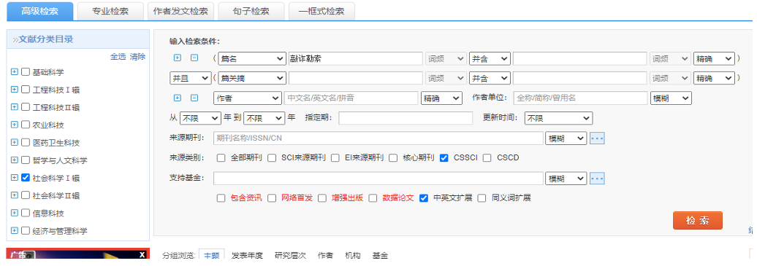Viewport: 757px width, 266px height.
Task: Tick the CSCD checkbox
Action: tap(487, 157)
